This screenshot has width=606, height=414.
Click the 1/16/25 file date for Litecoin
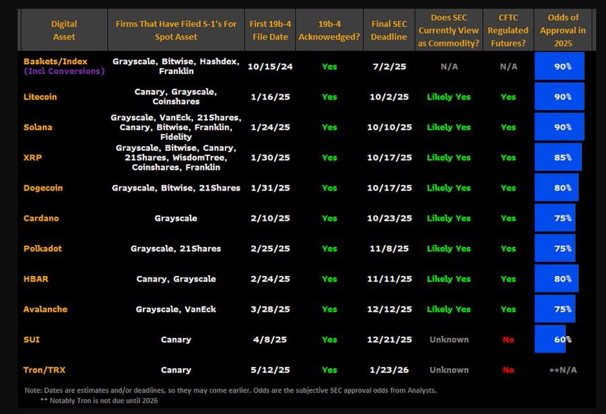(x=270, y=97)
